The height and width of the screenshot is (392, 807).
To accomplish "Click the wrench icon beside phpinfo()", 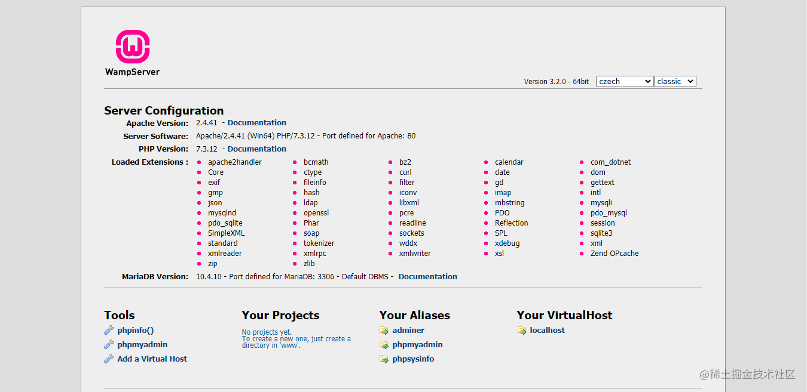I will coord(109,330).
